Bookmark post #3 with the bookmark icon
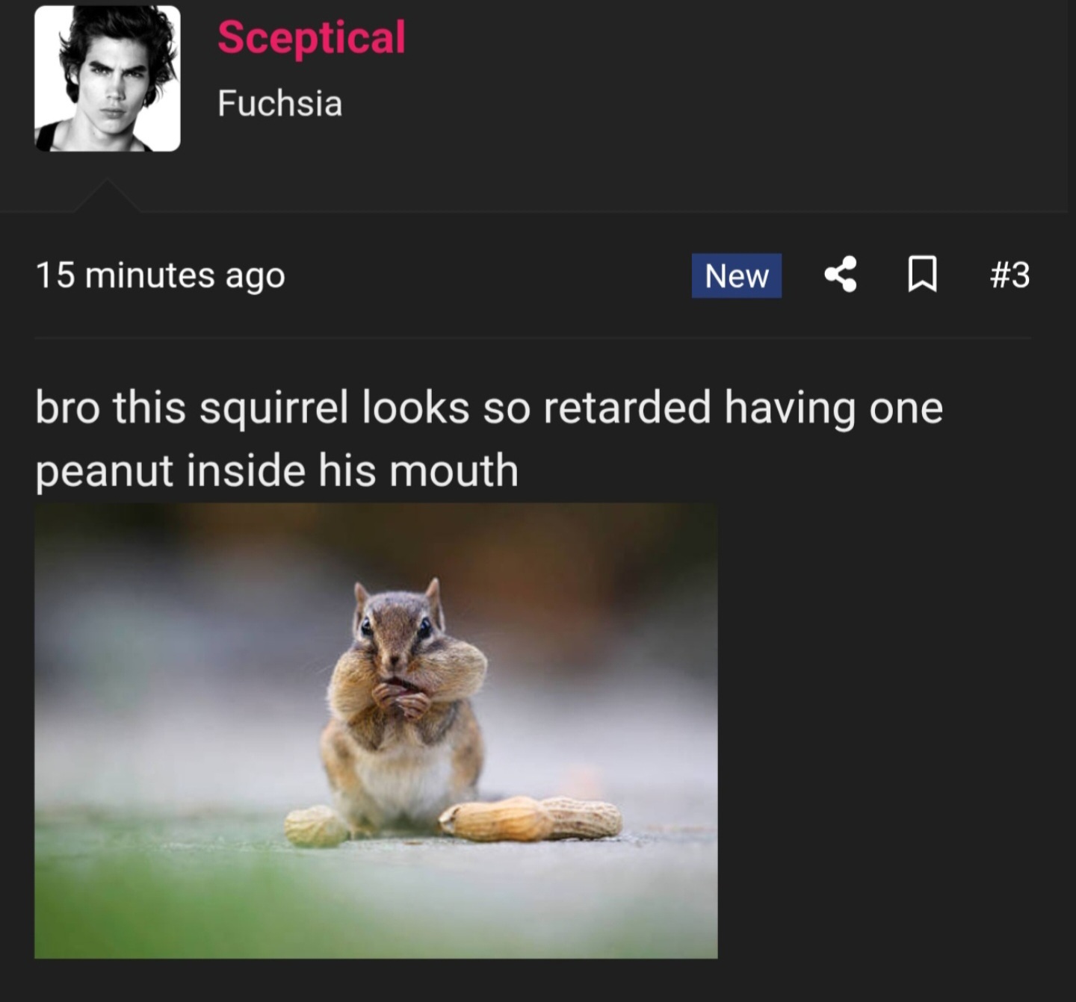 pyautogui.click(x=922, y=275)
